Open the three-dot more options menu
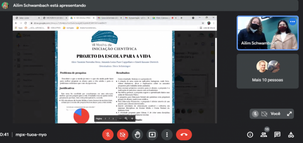This screenshot has height=143, width=303. click(x=167, y=135)
